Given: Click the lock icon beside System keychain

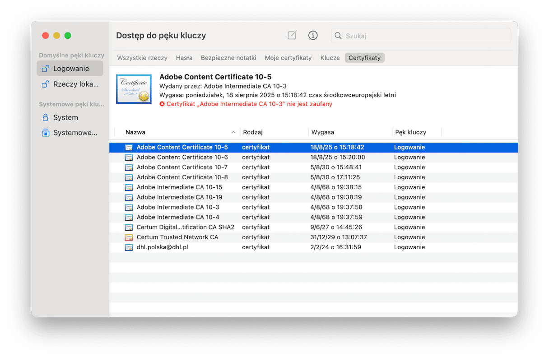Looking at the screenshot, I should tap(45, 117).
